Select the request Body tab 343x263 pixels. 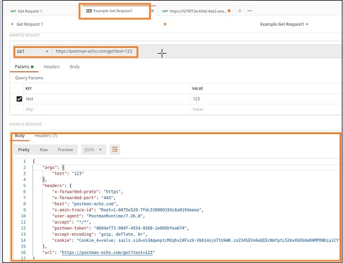click(74, 67)
